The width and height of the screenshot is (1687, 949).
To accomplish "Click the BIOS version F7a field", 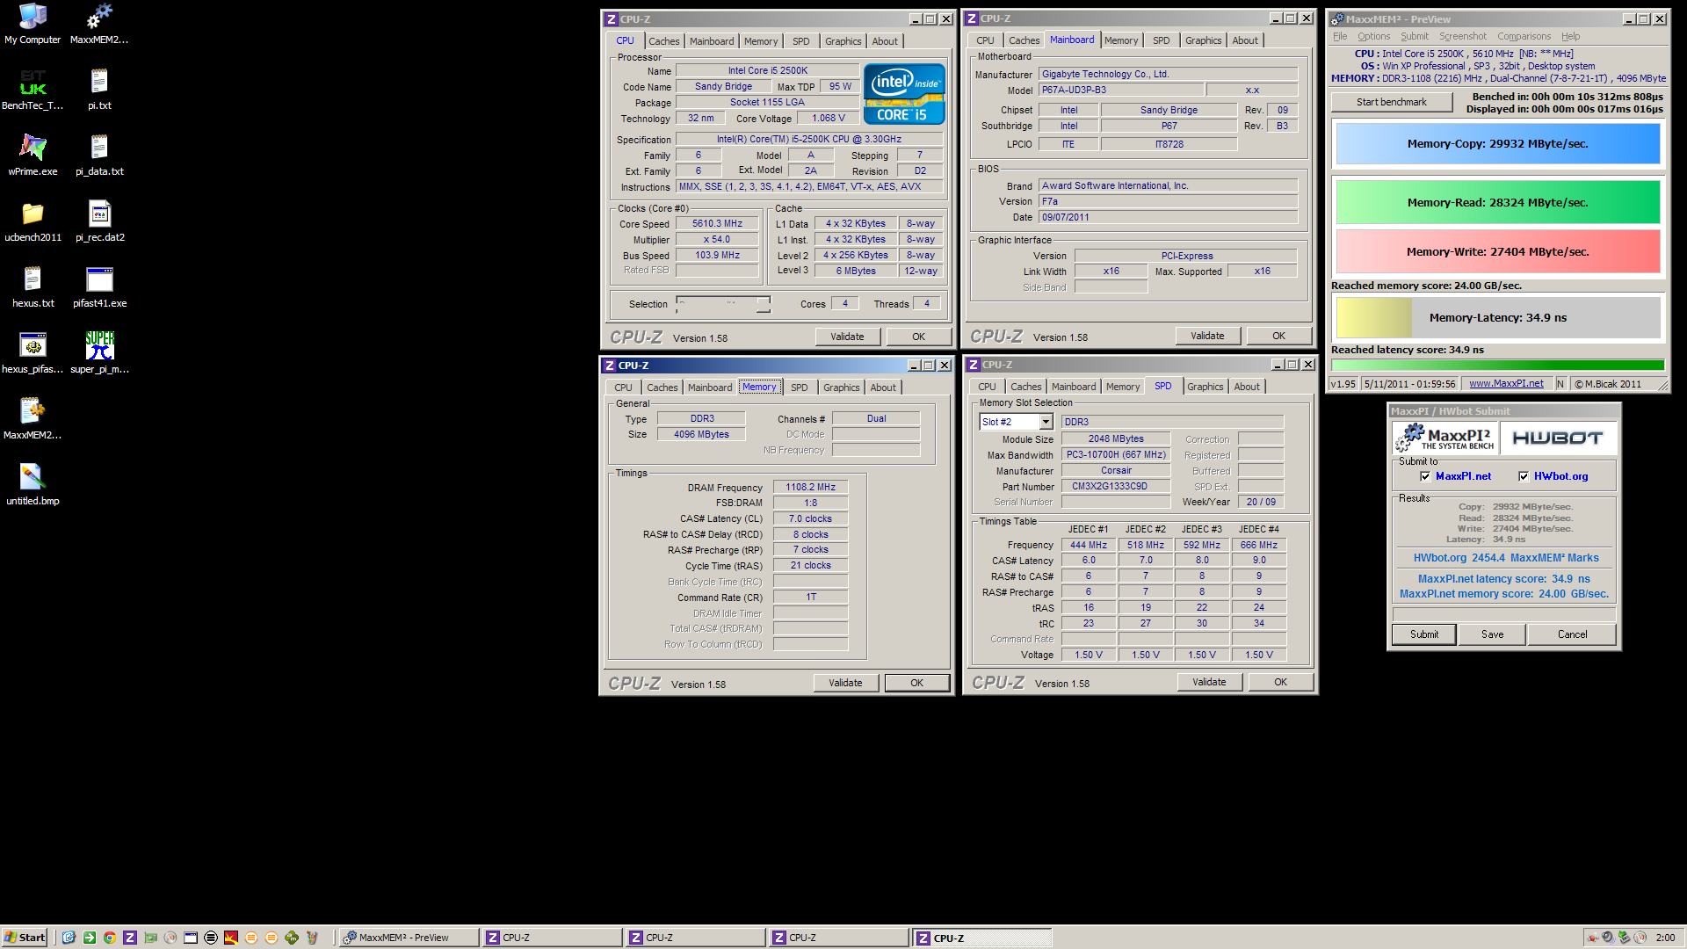I will pyautogui.click(x=1168, y=201).
